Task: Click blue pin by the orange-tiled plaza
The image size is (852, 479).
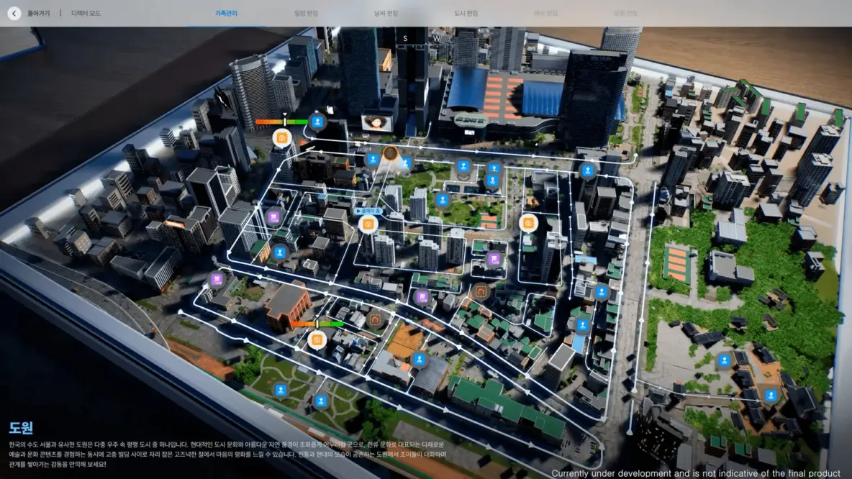Action: 419,359
